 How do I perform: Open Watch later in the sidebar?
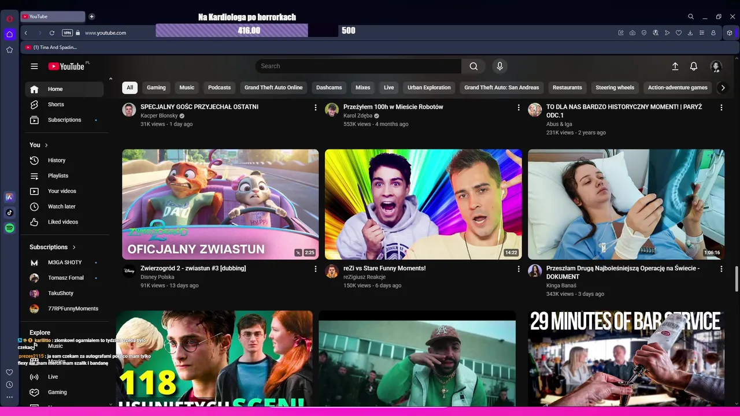click(64, 207)
